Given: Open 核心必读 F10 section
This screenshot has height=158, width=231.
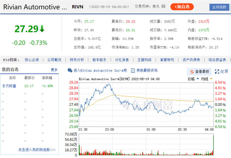Looking at the screenshot, I should coord(32,60).
